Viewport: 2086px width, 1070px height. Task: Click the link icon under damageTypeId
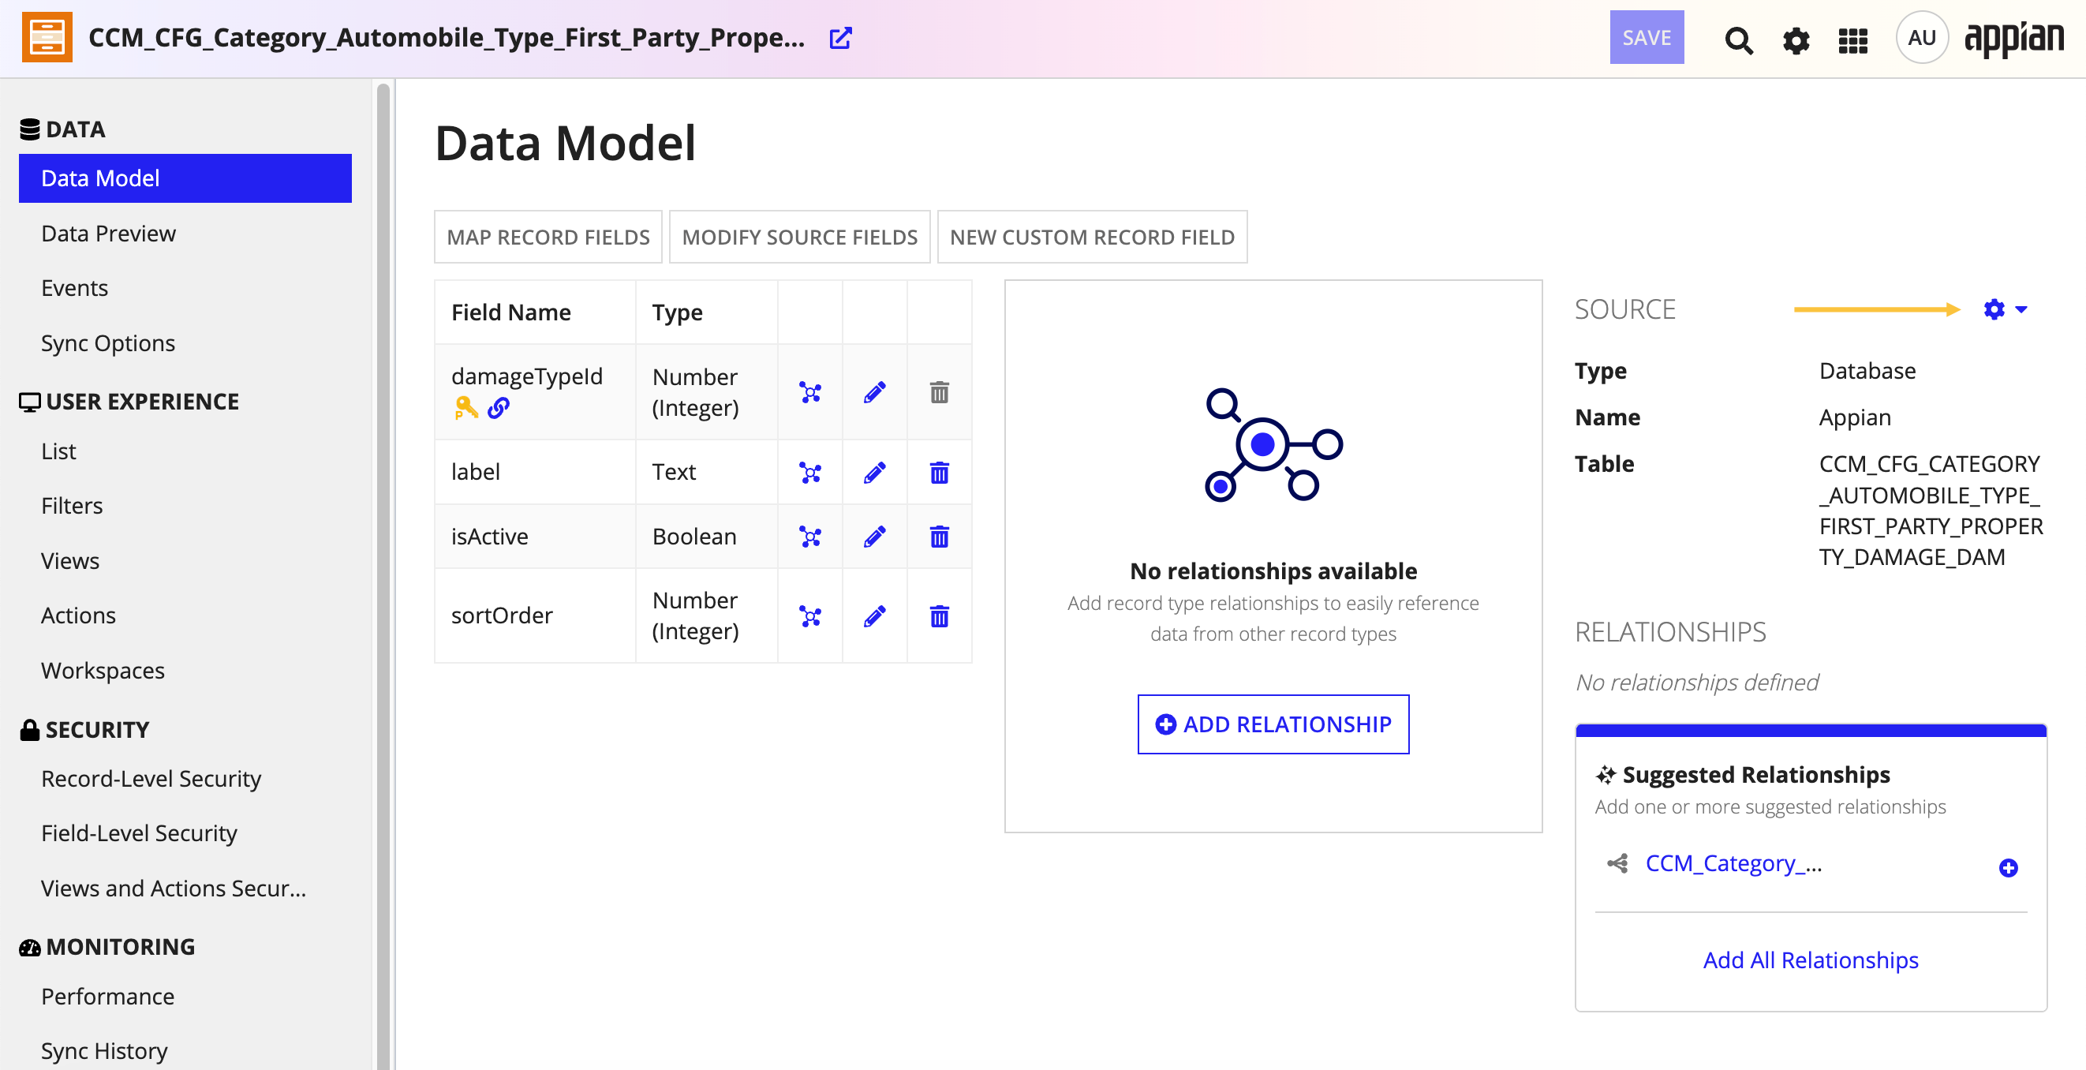tap(498, 408)
